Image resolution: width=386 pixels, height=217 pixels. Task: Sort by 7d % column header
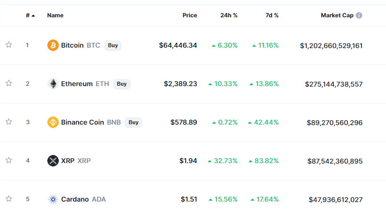272,15
